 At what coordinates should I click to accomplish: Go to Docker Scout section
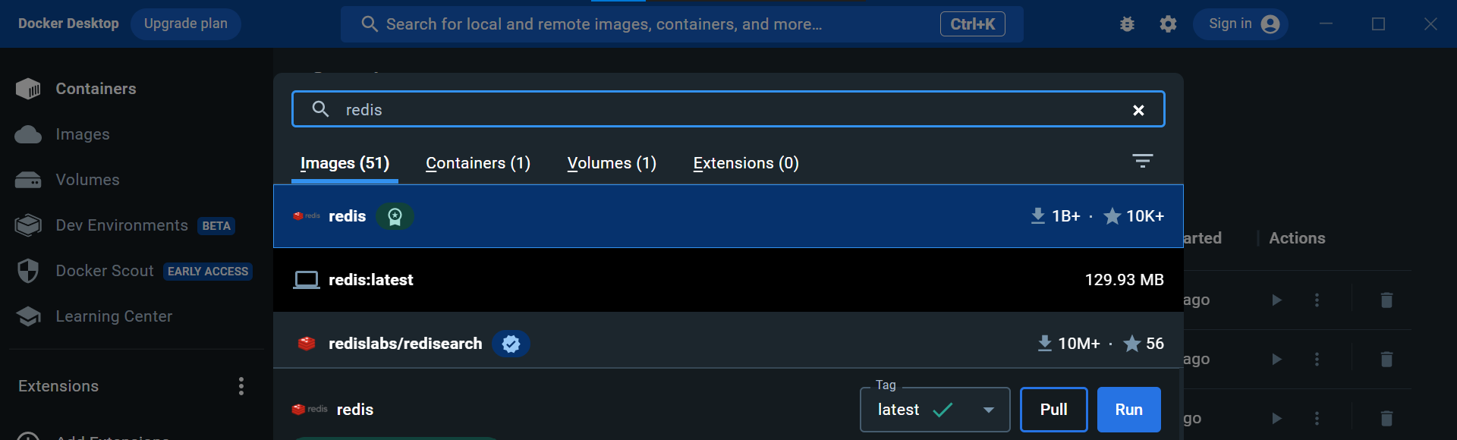(x=105, y=271)
